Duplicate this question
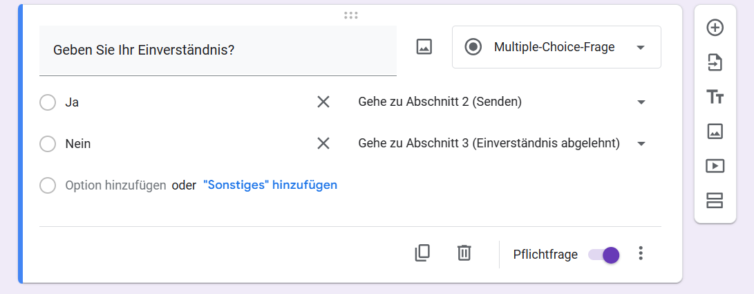754x294 pixels. pyautogui.click(x=422, y=253)
